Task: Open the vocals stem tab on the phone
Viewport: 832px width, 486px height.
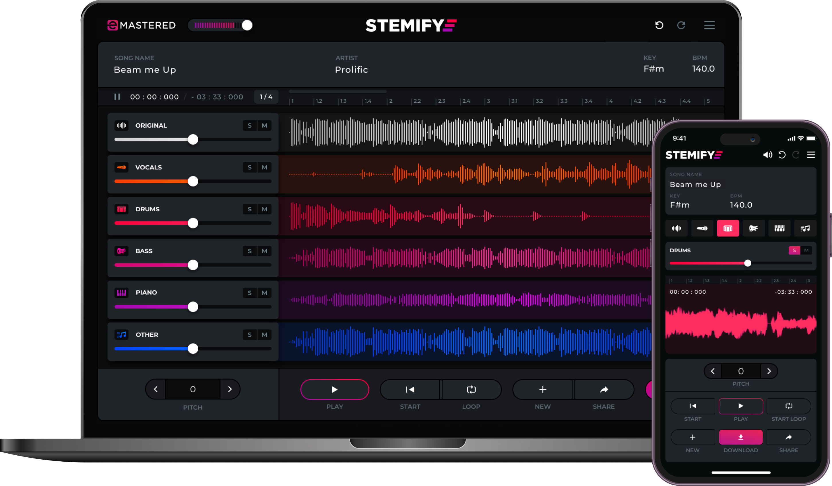Action: point(702,228)
